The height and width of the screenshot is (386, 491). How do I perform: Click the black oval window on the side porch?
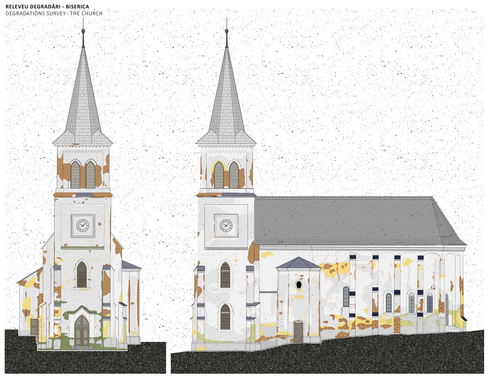click(x=299, y=284)
